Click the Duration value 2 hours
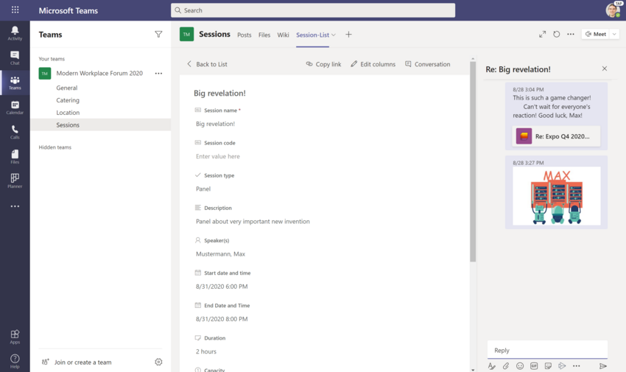 (206, 351)
